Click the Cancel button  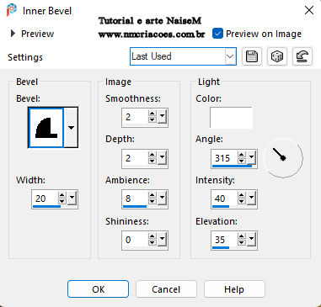166,289
